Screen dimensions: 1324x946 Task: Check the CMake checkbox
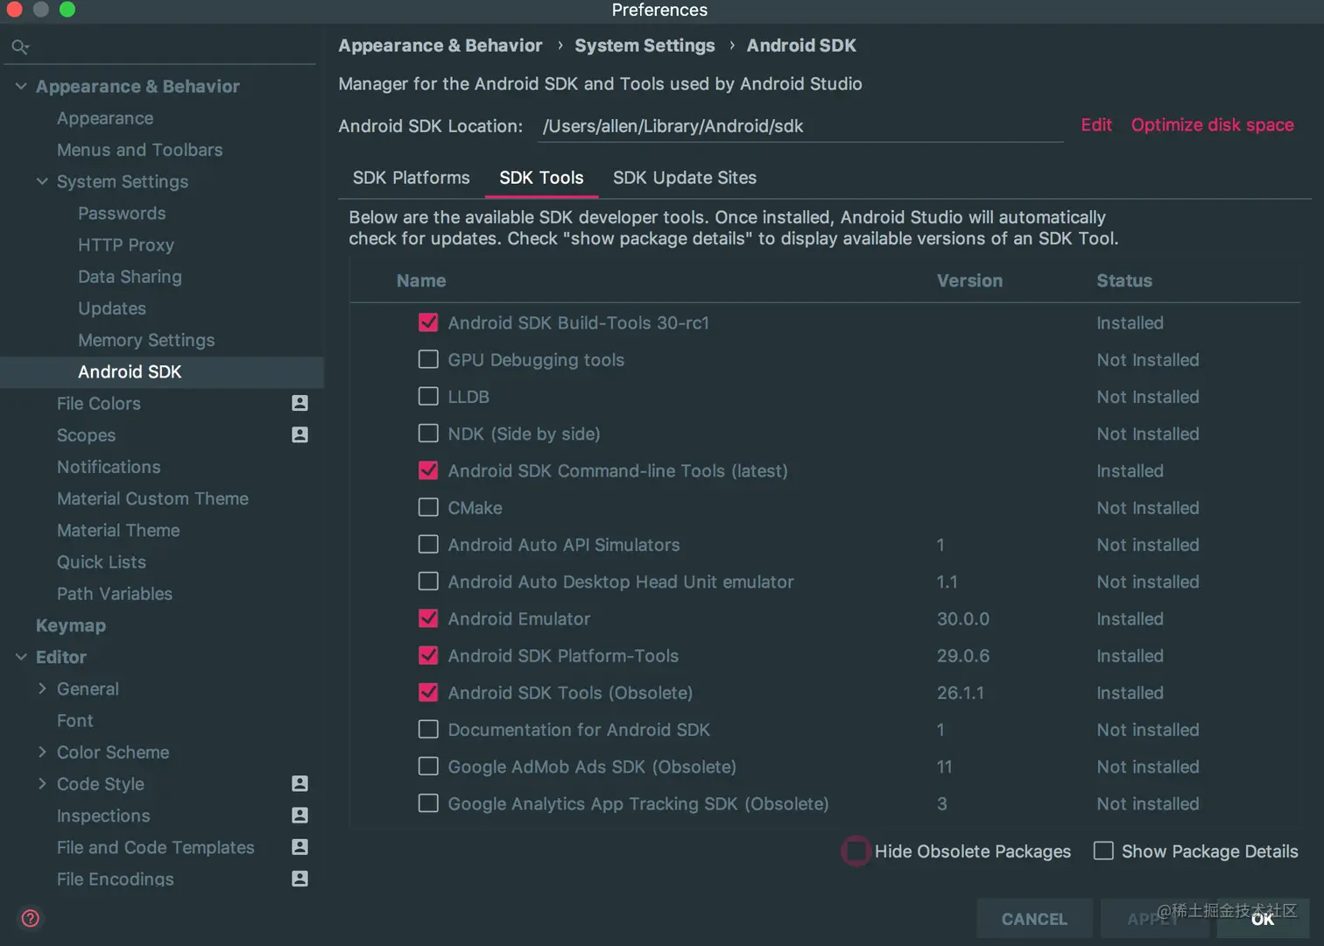point(428,507)
